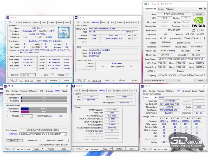Click the Tools dropdown arrow in the Memory timings window

pos(111,149)
